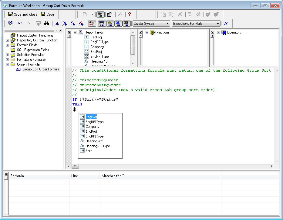The image size is (283, 220).
Task: Choose Company from the autocomplete list
Action: coord(93,127)
